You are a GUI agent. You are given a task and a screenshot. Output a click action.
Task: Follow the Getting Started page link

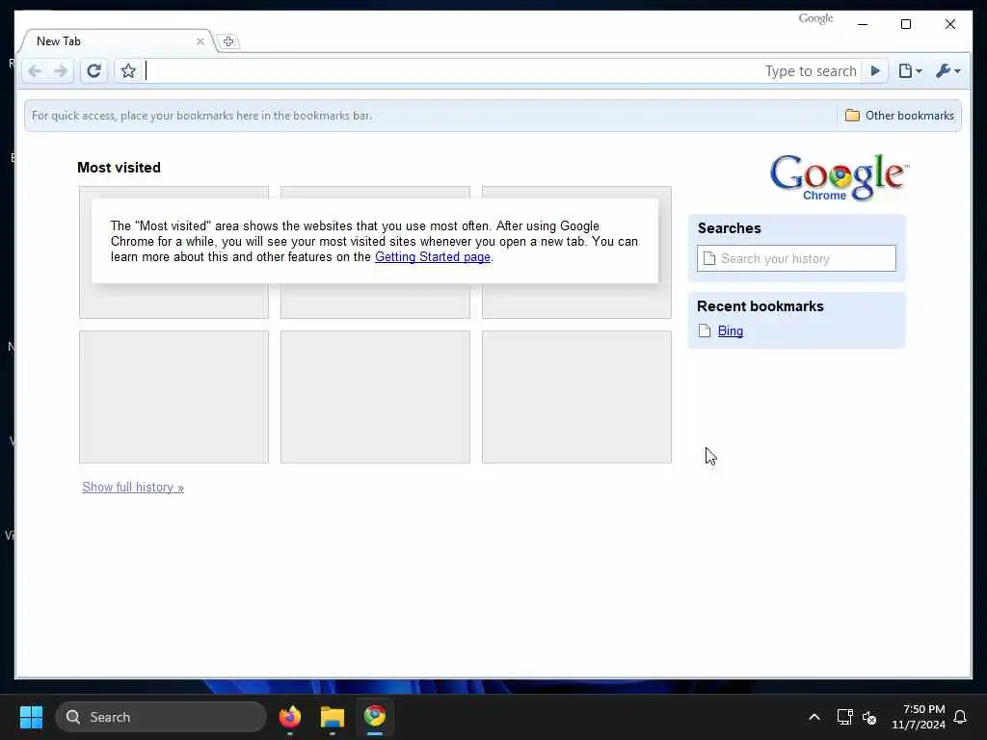pos(433,256)
